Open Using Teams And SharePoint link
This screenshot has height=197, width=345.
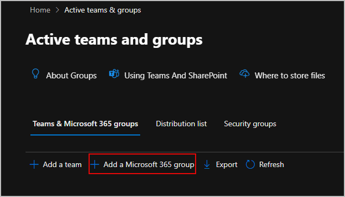175,76
